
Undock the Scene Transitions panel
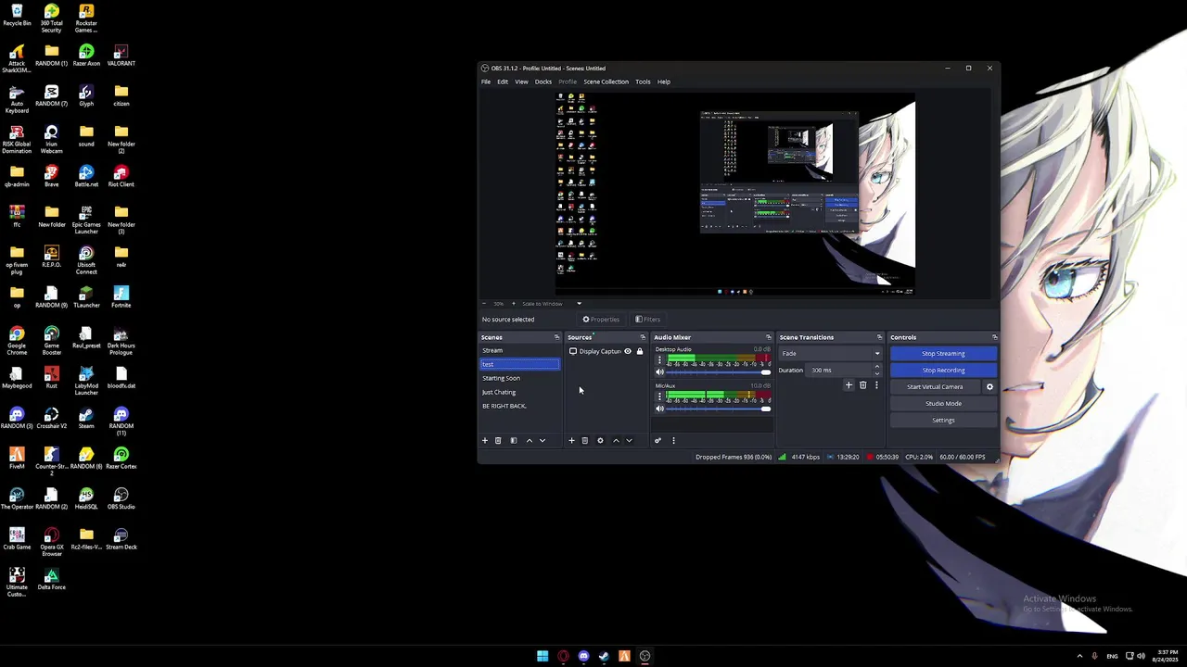(x=879, y=337)
